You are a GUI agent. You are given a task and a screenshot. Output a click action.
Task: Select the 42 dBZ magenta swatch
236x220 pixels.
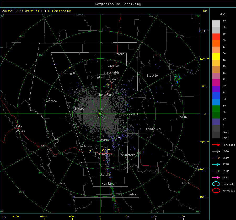coord(216,82)
